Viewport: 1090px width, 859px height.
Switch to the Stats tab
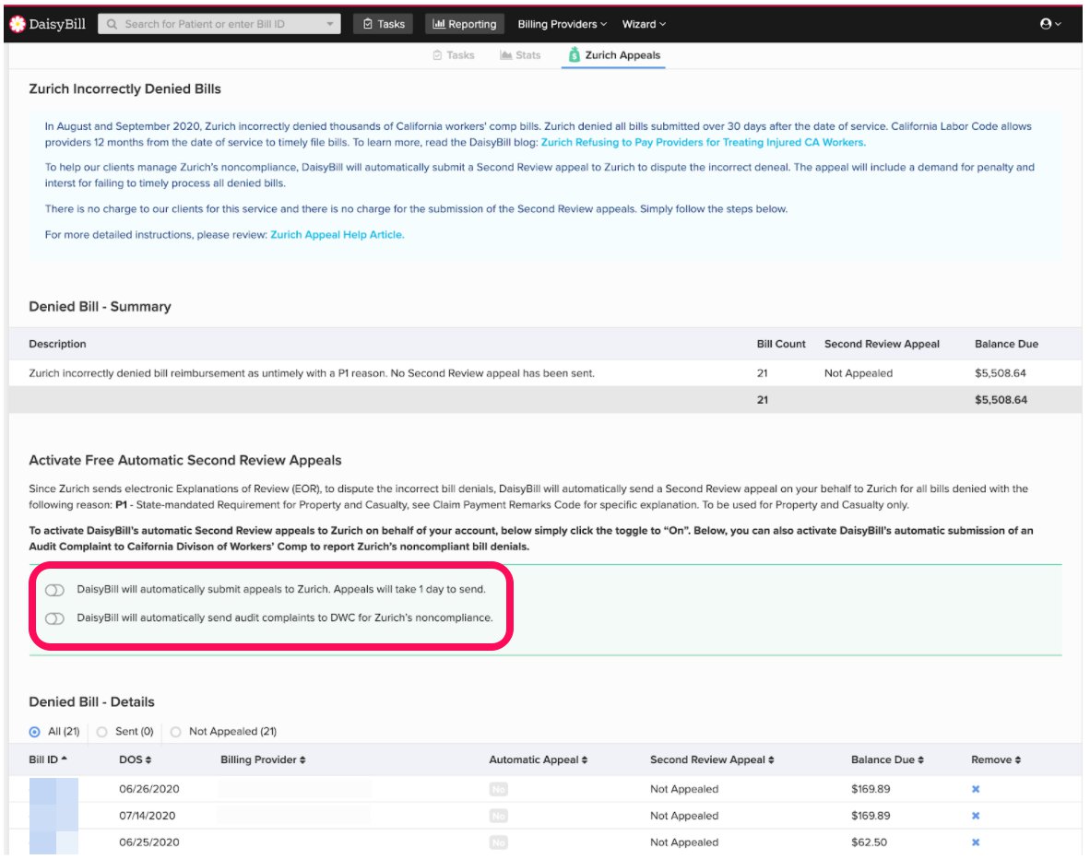pyautogui.click(x=520, y=55)
